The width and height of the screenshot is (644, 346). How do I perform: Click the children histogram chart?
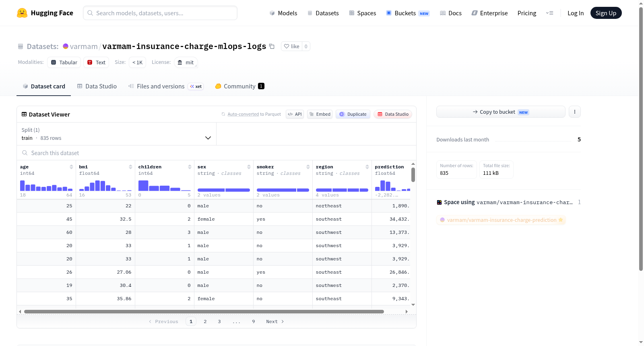165,186
